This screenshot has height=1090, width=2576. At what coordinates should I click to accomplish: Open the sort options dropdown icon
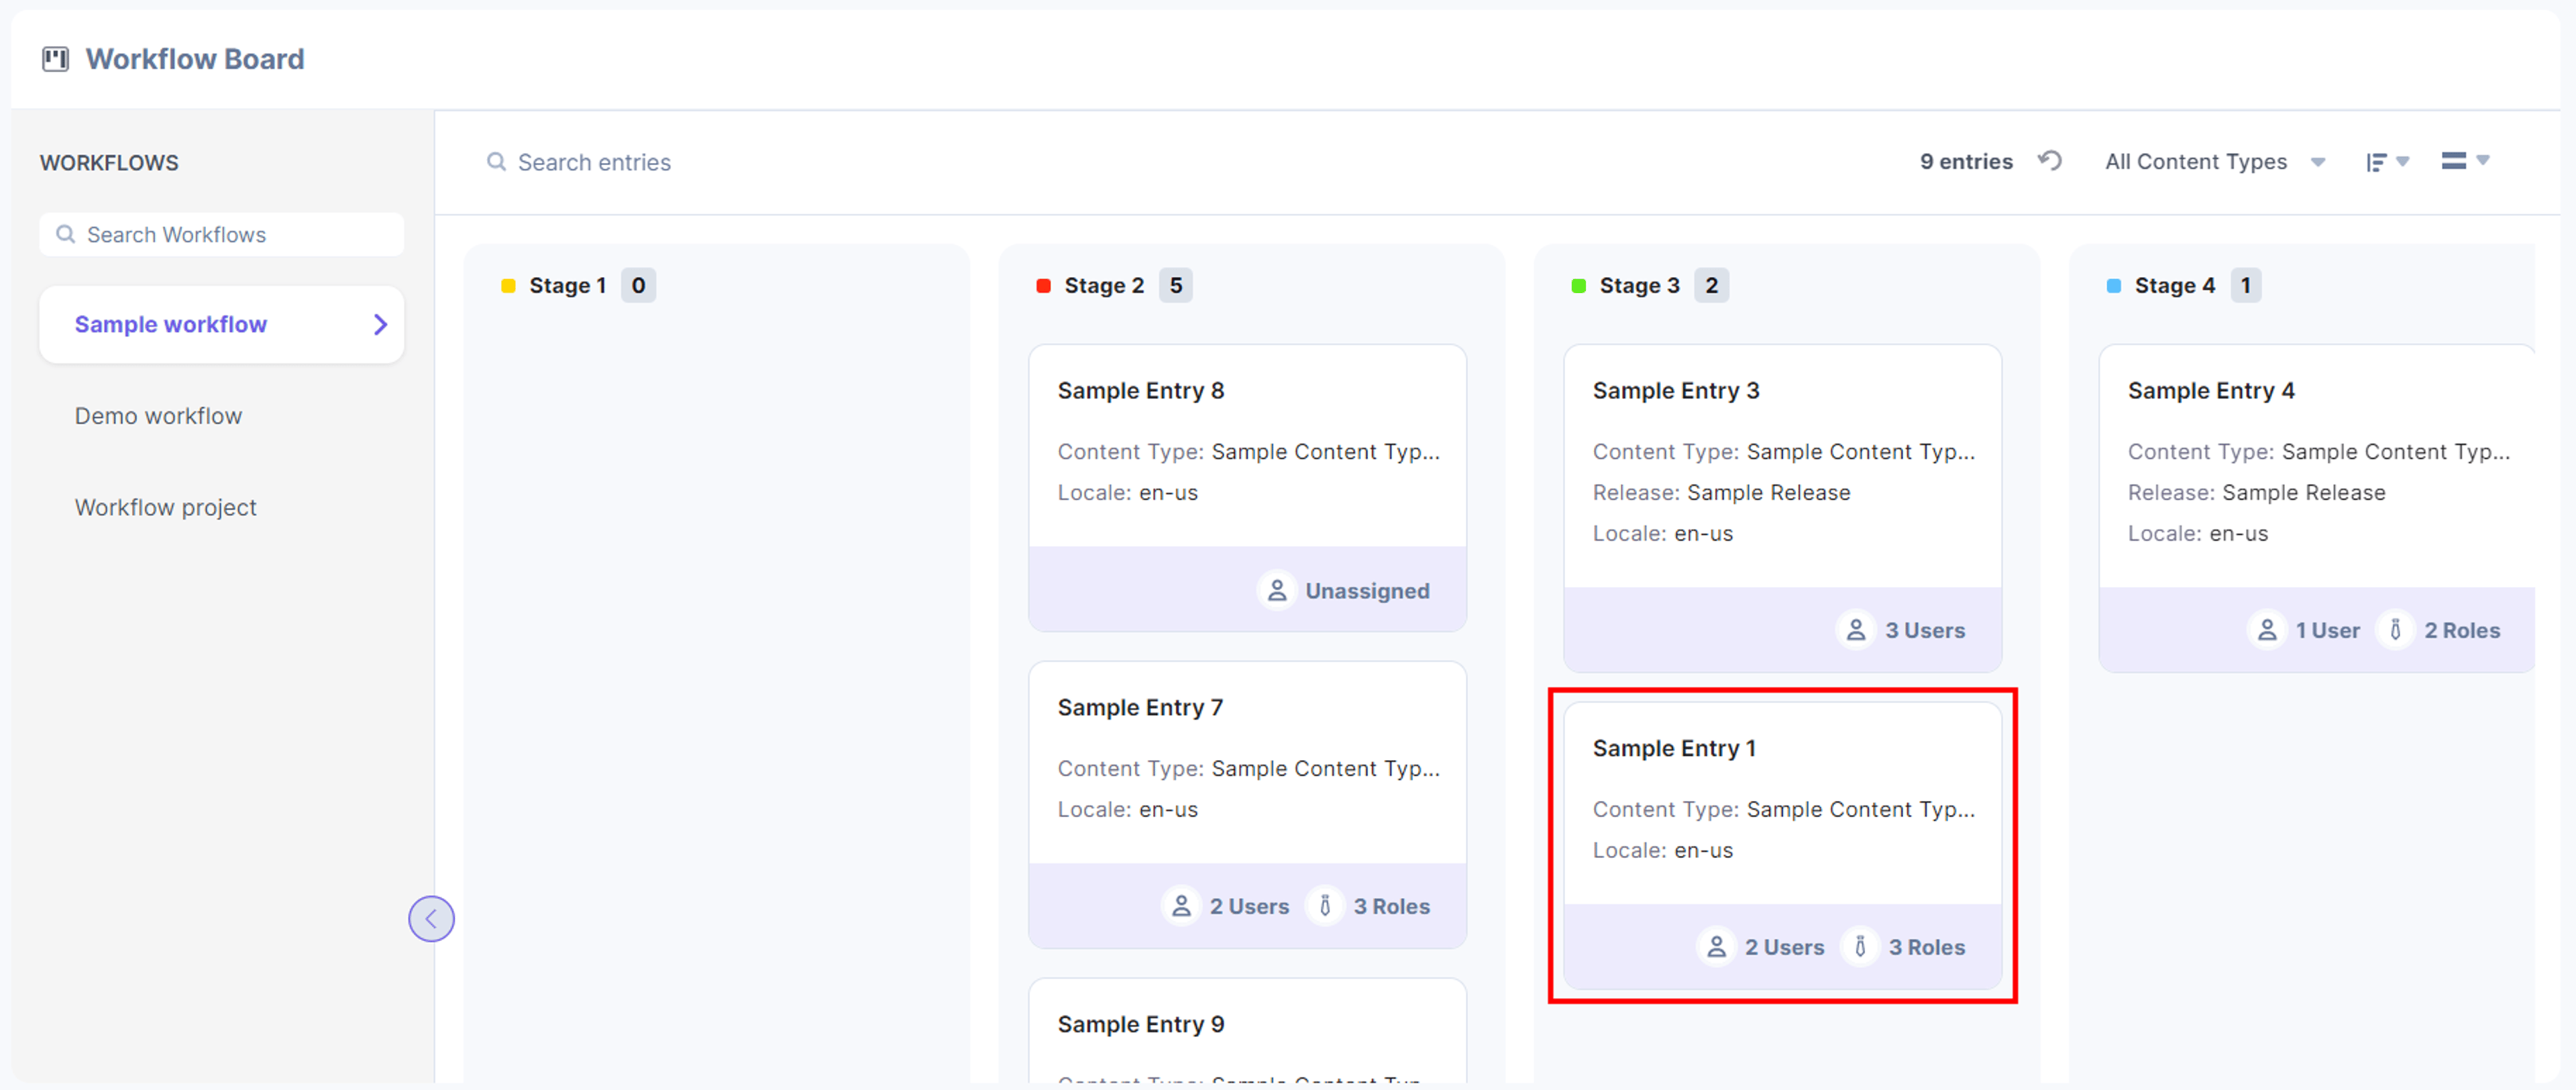pos(2387,162)
